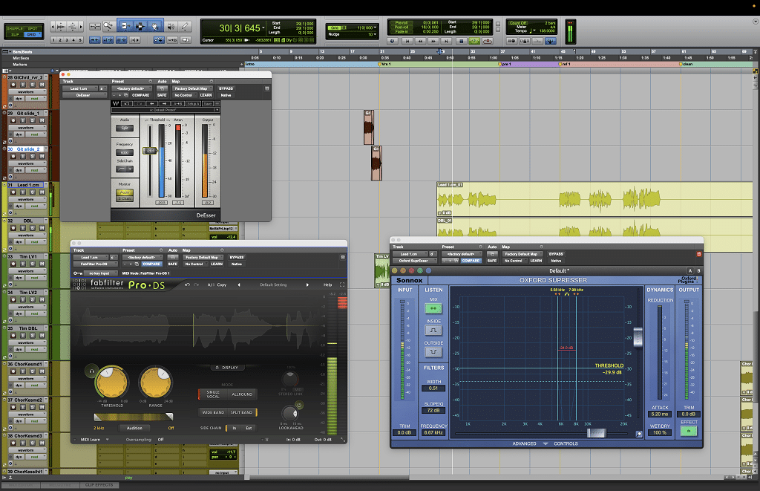Expand SuprEsser ADVANCED CONTROLS section

pos(545,443)
